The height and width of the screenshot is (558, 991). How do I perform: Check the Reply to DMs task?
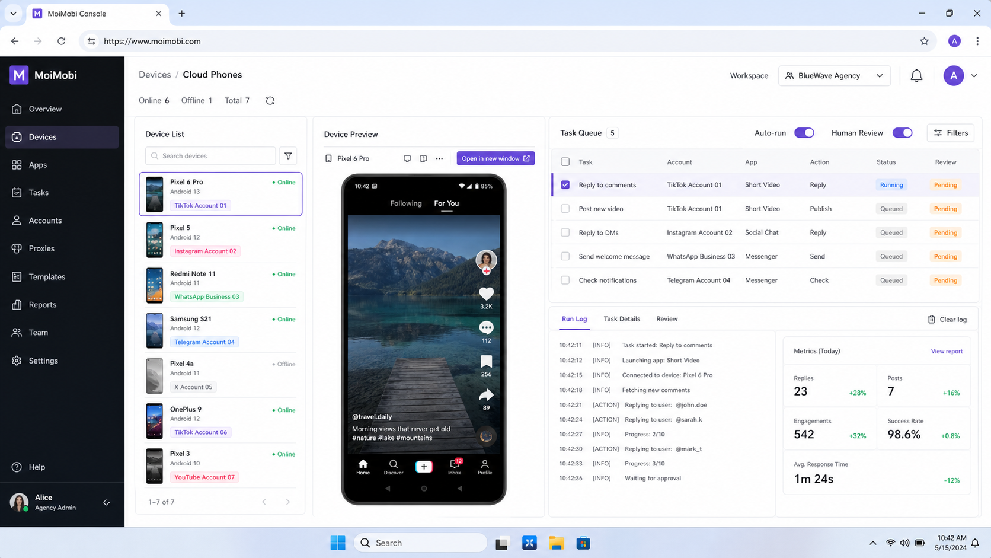click(x=565, y=233)
